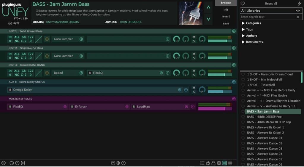The image size is (304, 167).
Task: Go to next patch with down arrow
Action: 208,19
